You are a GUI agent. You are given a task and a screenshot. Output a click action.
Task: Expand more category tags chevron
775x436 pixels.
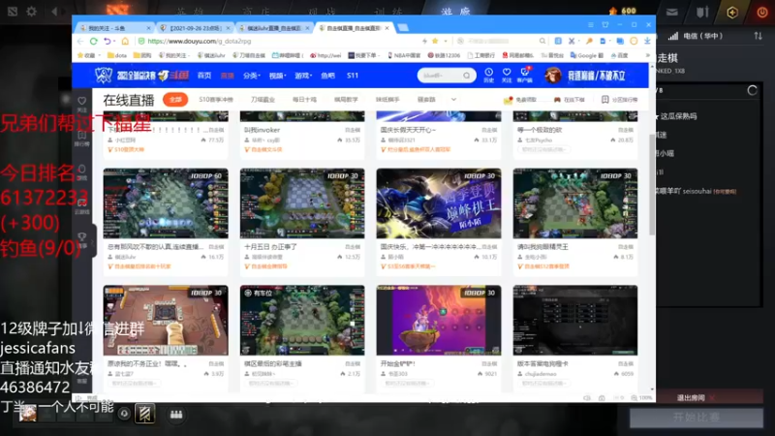click(453, 100)
